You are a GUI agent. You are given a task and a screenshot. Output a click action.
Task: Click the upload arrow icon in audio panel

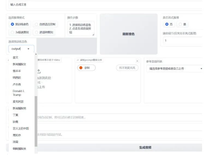pos(39,71)
